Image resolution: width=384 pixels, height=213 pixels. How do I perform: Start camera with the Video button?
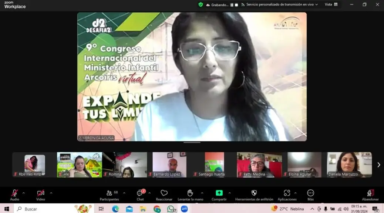click(x=41, y=195)
